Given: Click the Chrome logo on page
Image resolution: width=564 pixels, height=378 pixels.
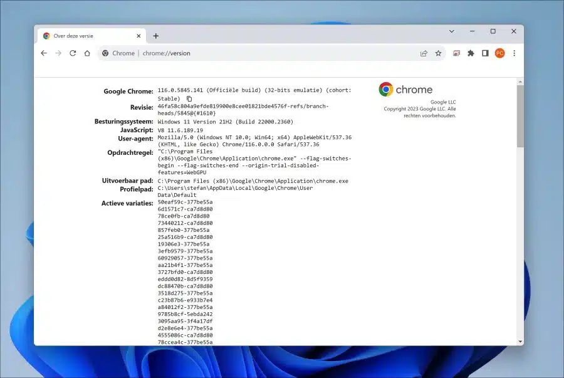Looking at the screenshot, I should pos(405,89).
